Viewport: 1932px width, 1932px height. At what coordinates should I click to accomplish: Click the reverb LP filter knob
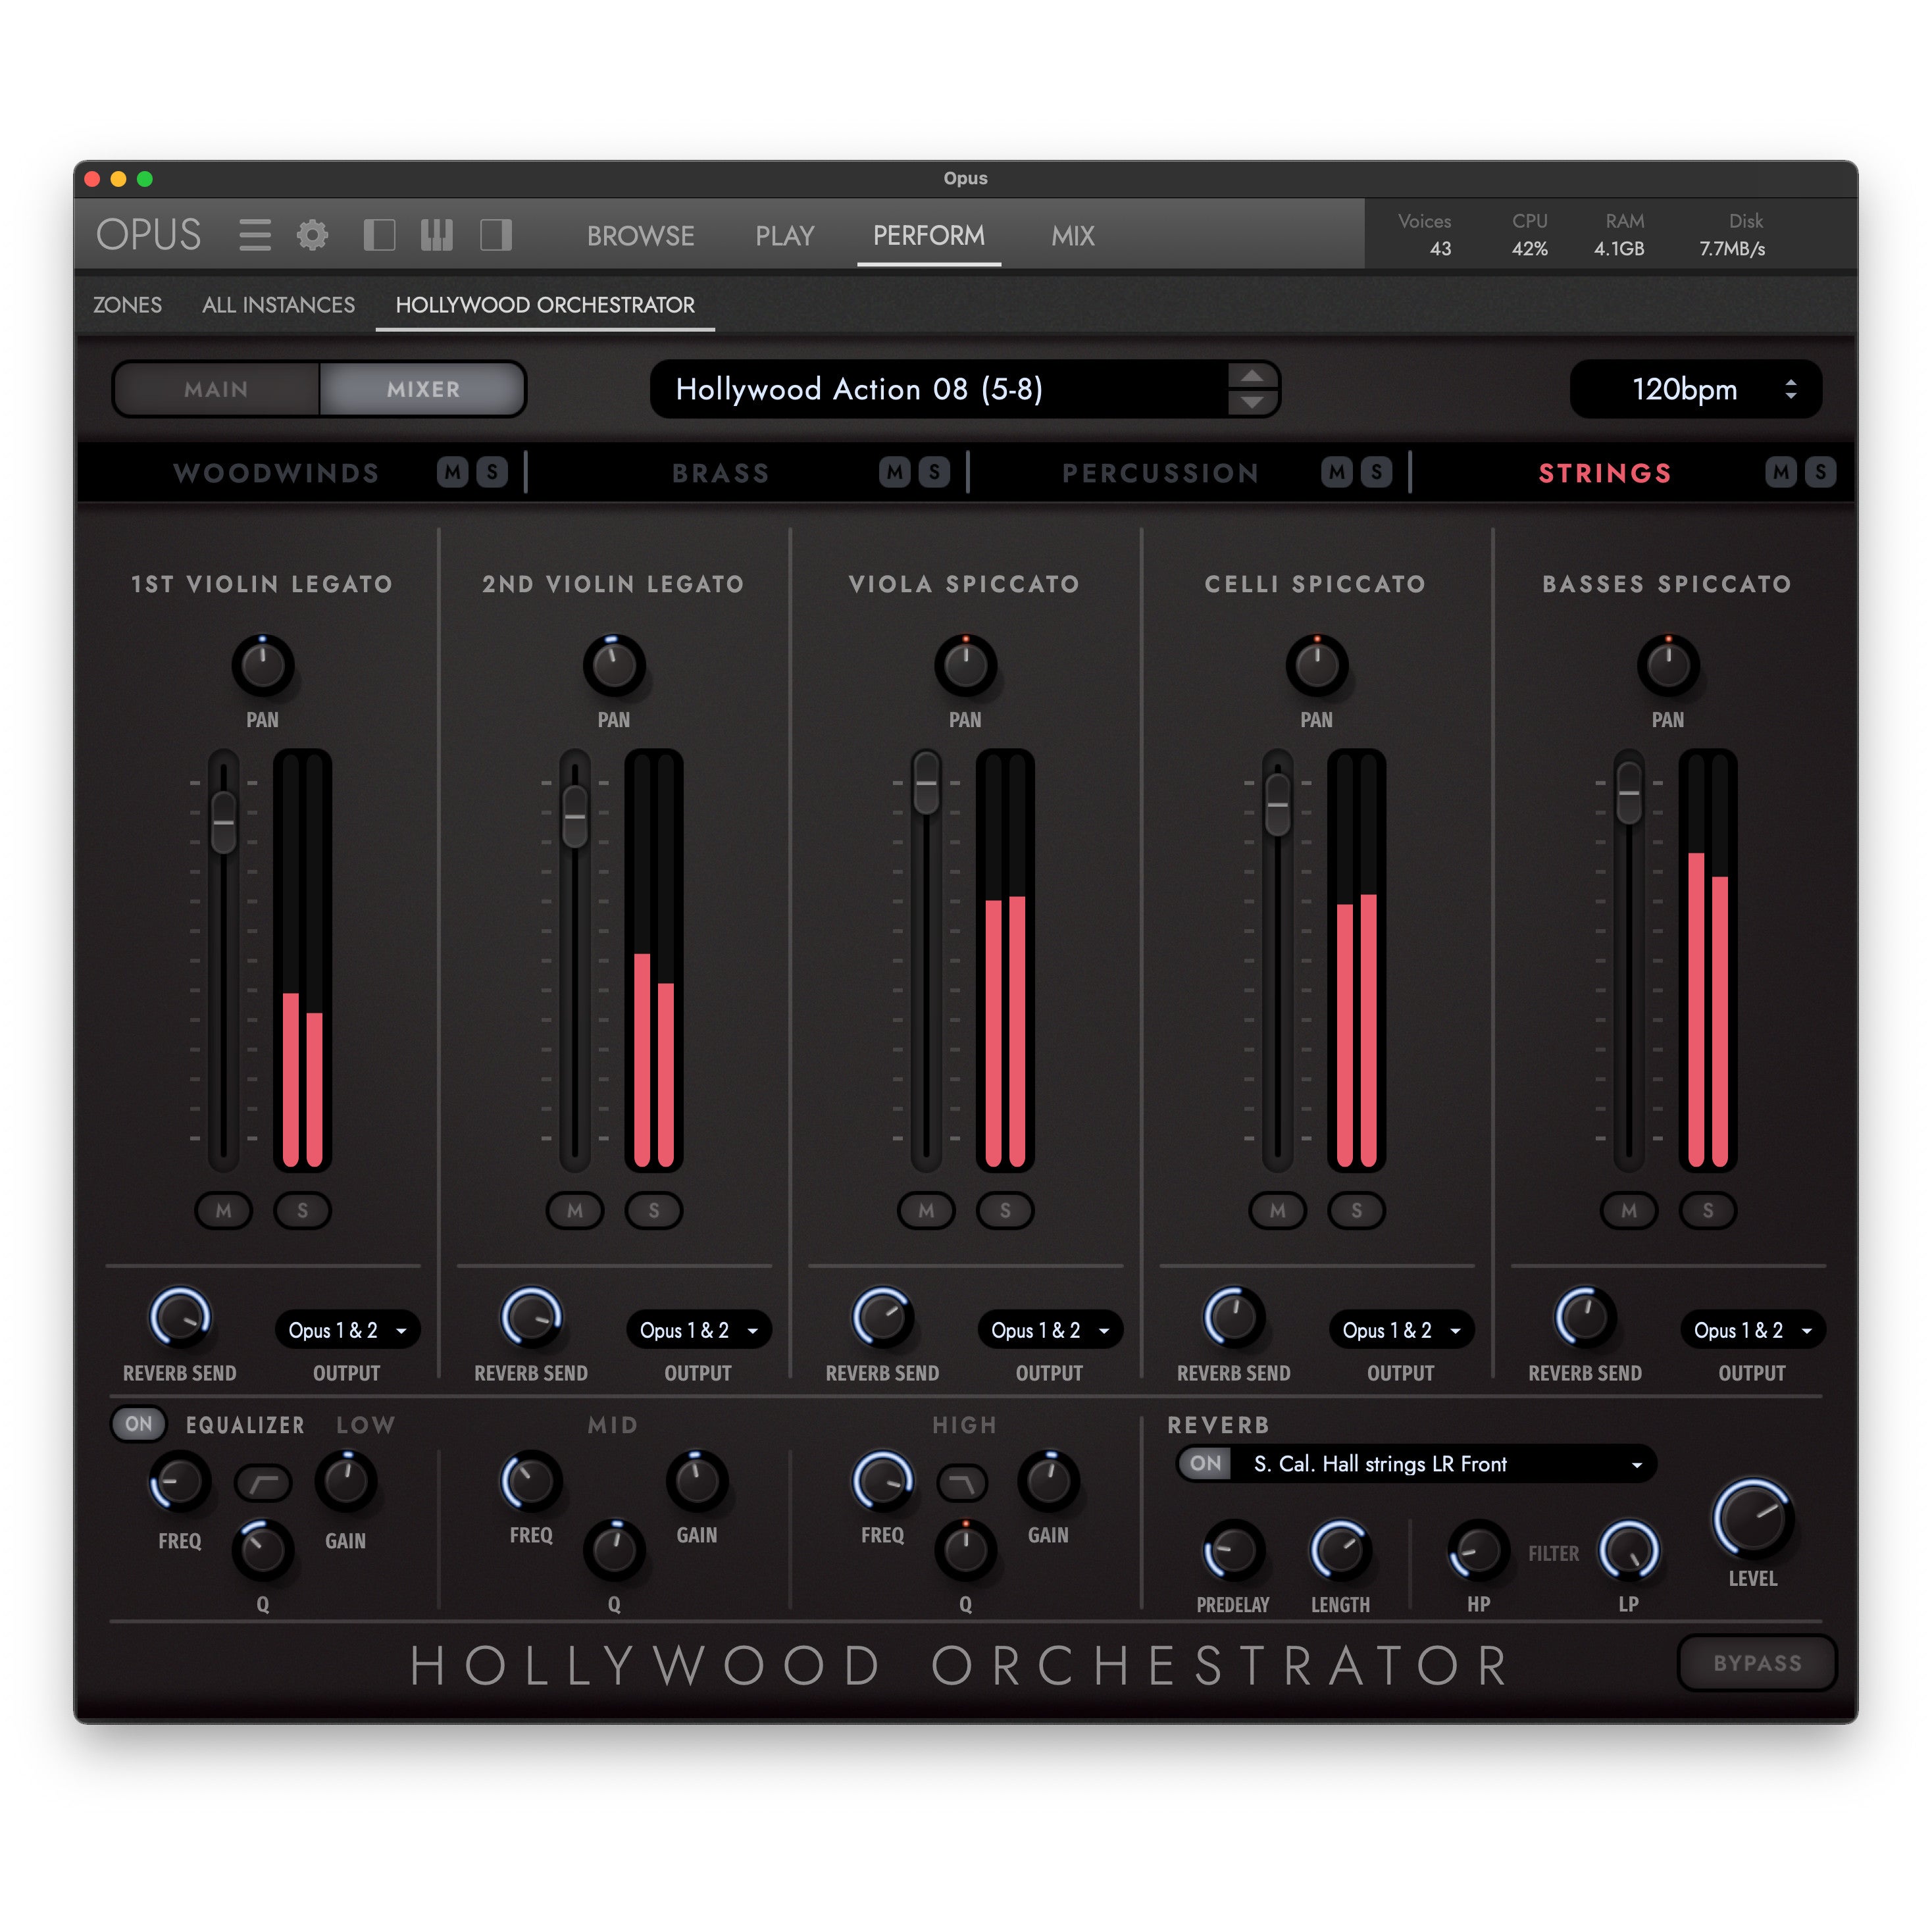[1629, 1551]
